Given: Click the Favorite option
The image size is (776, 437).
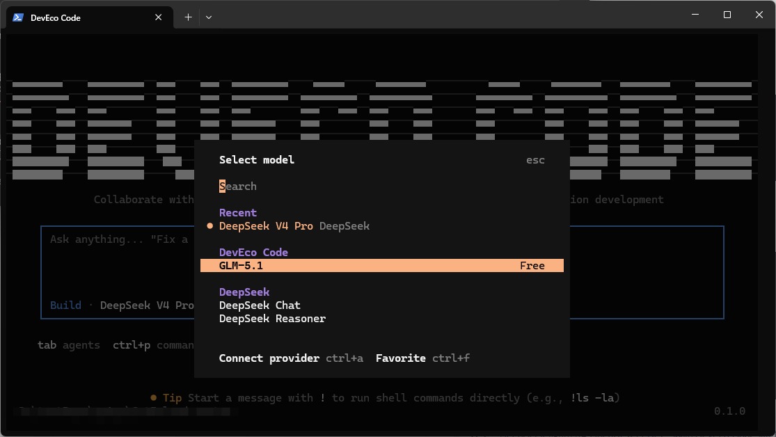Looking at the screenshot, I should click(422, 358).
